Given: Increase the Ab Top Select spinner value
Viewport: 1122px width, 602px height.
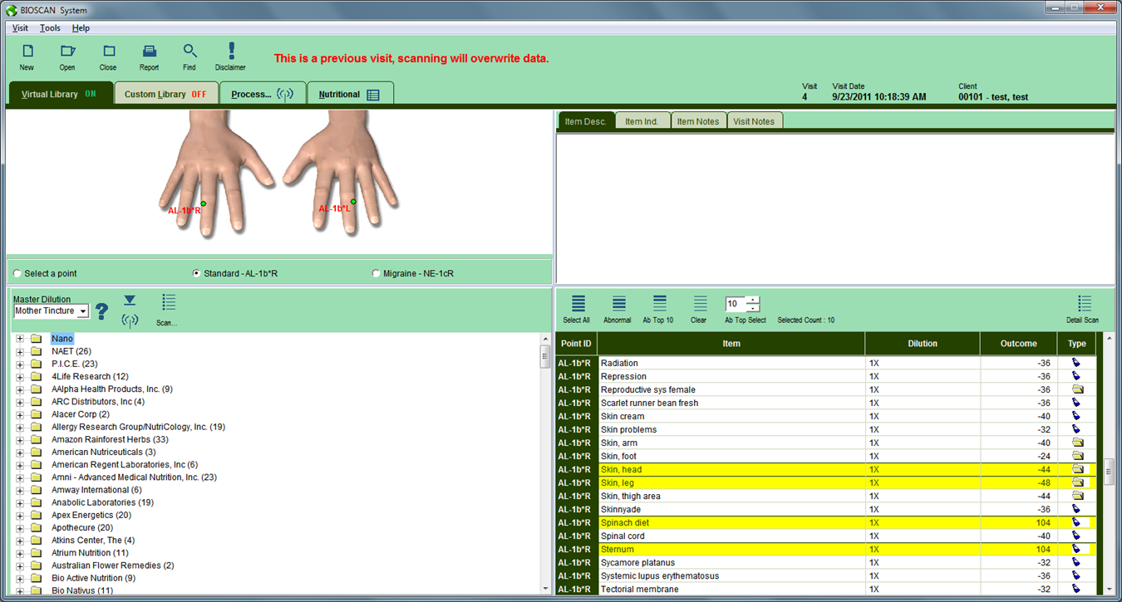Looking at the screenshot, I should (753, 300).
